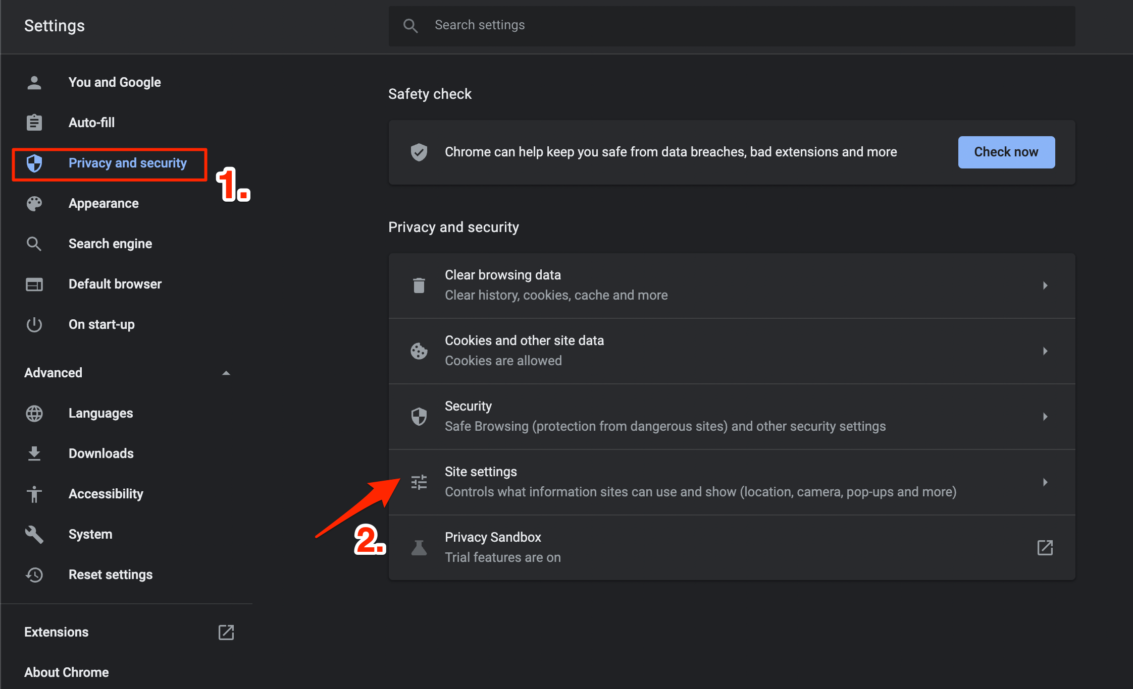Click the globe icon beside Languages
Image resolution: width=1133 pixels, height=689 pixels.
pos(34,413)
